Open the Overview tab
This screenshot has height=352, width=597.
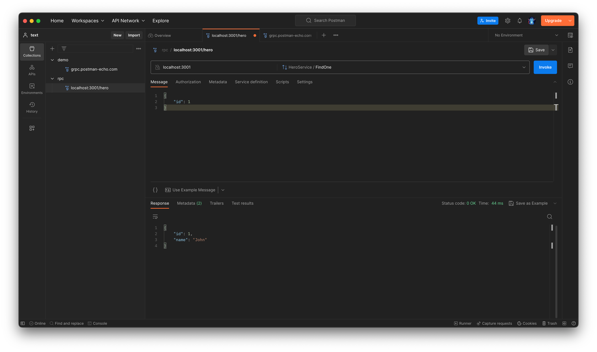[160, 35]
